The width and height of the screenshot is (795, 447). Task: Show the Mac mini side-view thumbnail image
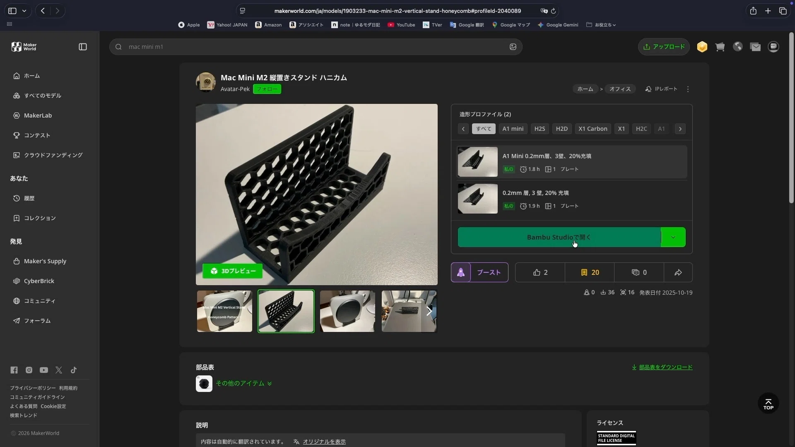347,311
